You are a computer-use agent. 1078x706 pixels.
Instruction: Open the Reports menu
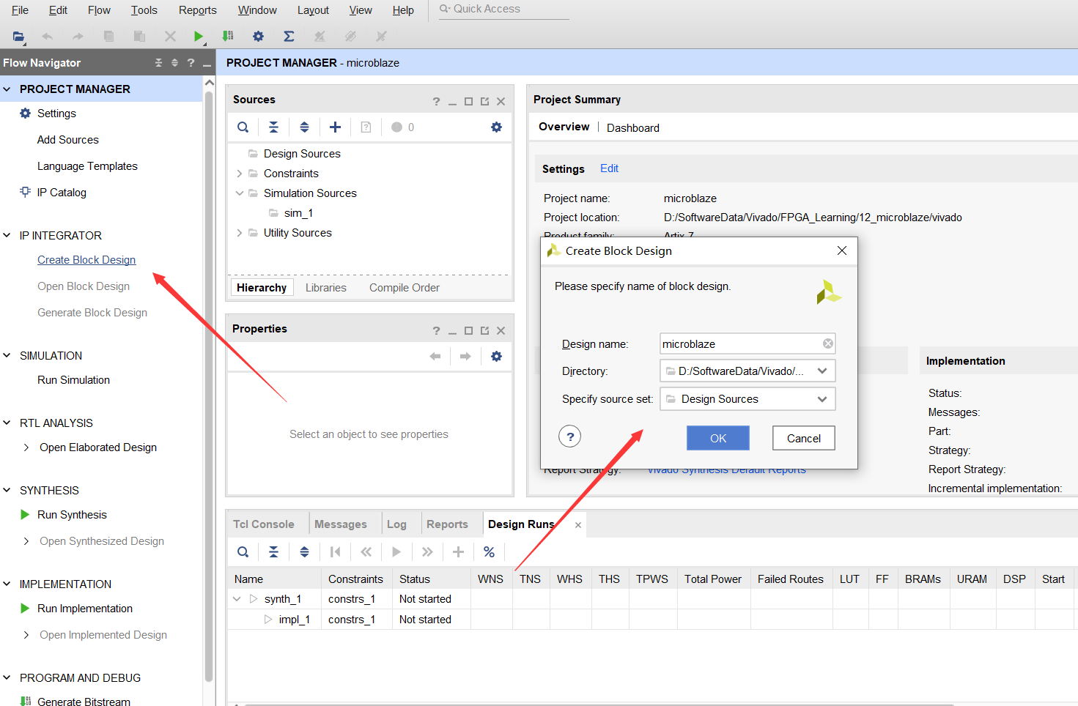coord(197,10)
